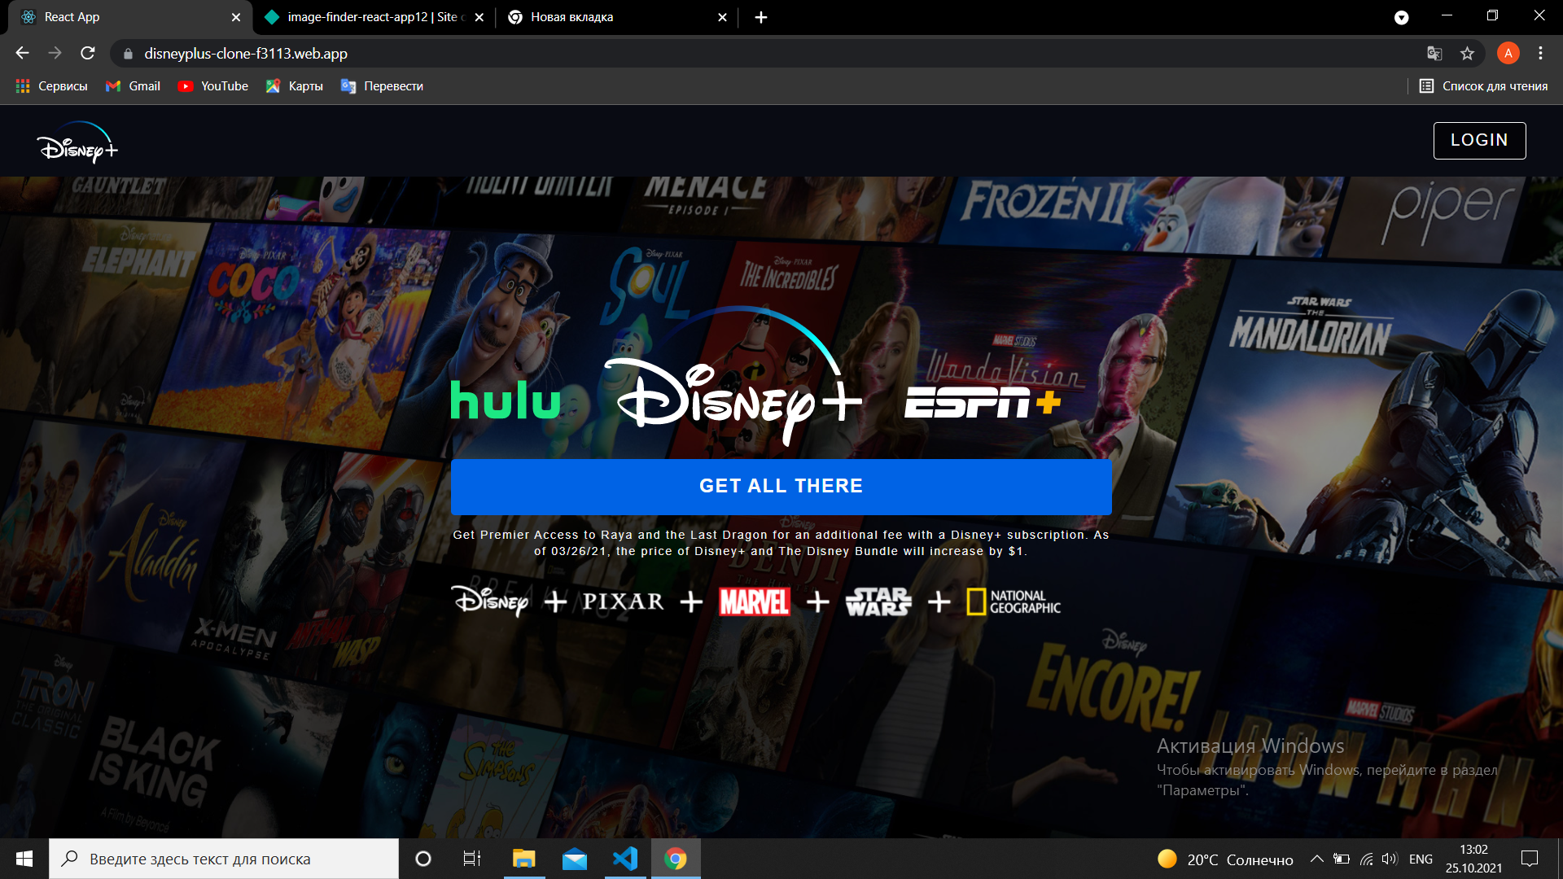Click the red MARVEL logo

coord(755,602)
